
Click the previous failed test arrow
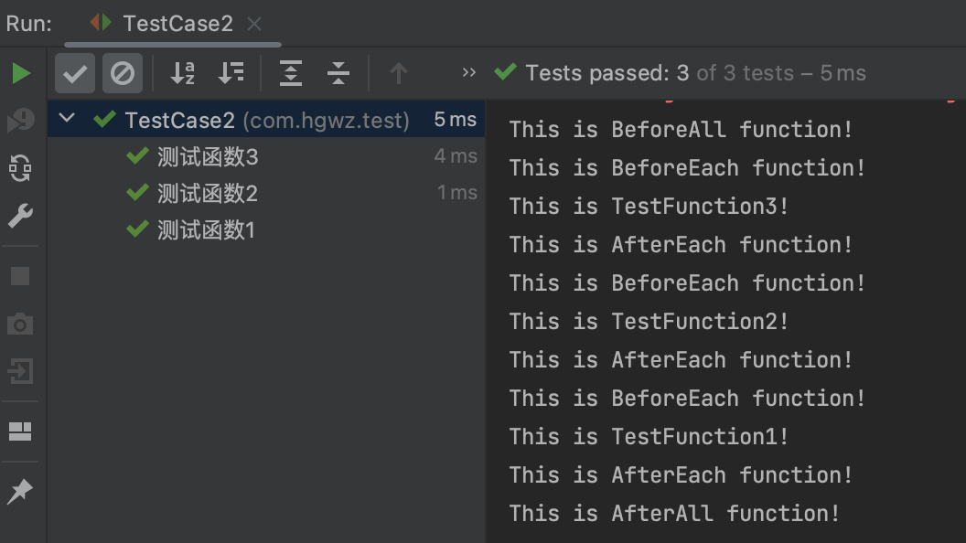coord(399,73)
